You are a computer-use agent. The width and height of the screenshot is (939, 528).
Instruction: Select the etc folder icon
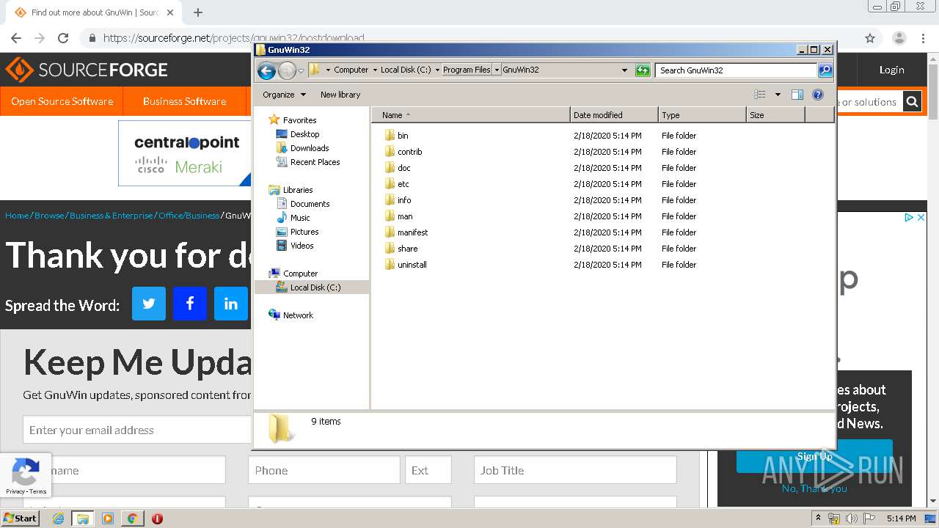(390, 184)
